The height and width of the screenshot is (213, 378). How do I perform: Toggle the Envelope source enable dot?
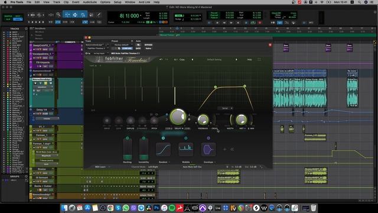pyautogui.click(x=208, y=138)
